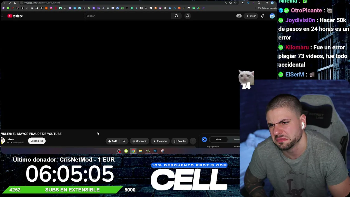
Task: Open the taiken channel name link
Action: 10,140
